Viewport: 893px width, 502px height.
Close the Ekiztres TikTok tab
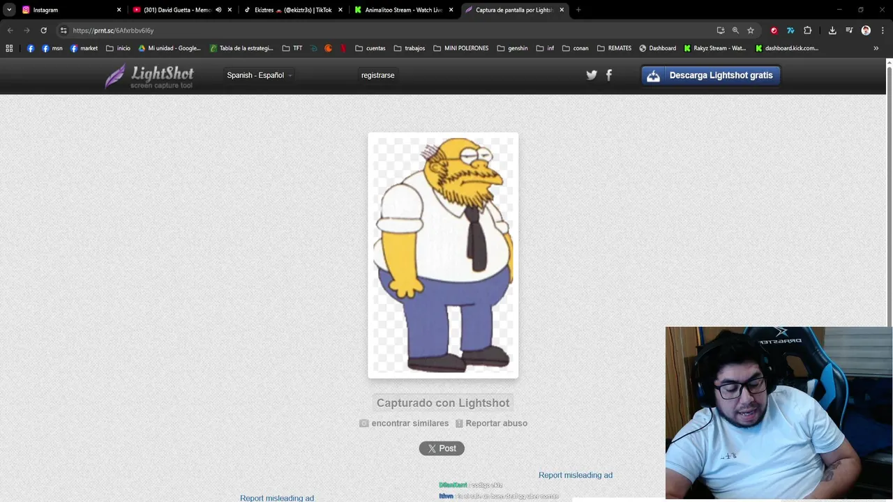[340, 10]
